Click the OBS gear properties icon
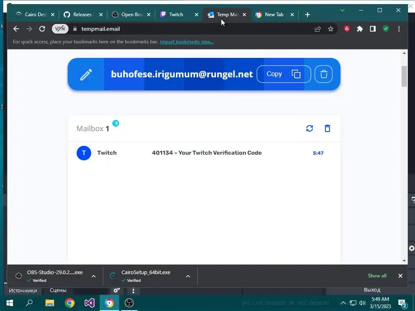This screenshot has height=311, width=415. 116,290
